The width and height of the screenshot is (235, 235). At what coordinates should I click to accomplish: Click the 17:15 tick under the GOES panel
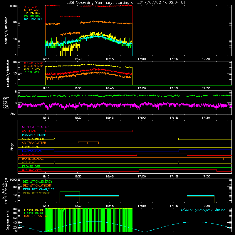[x=174, y=118]
